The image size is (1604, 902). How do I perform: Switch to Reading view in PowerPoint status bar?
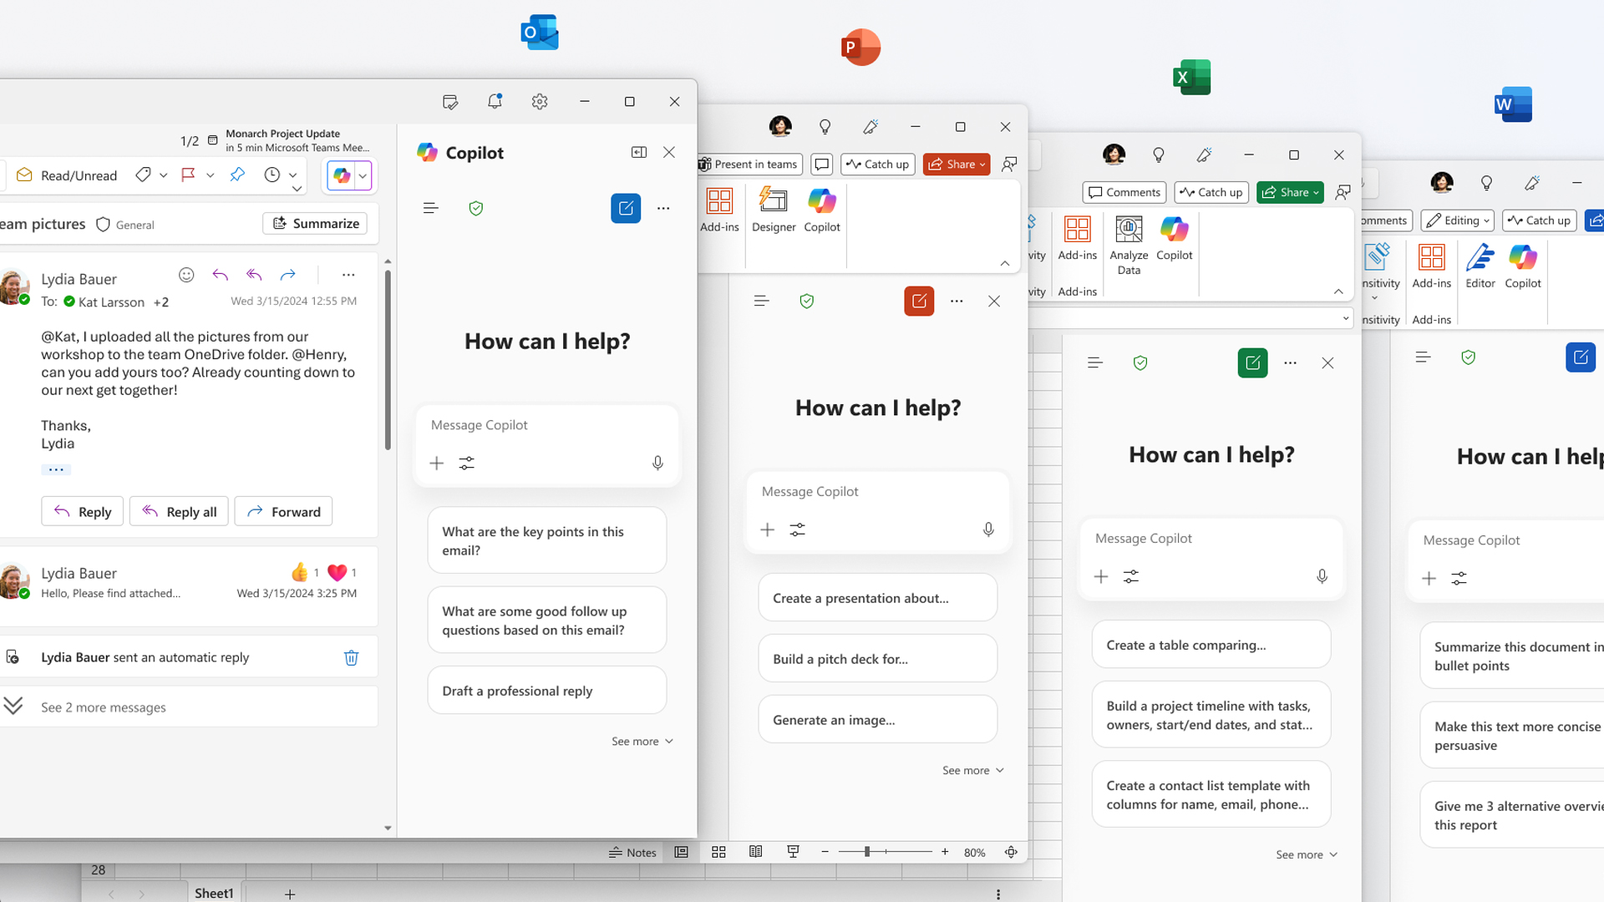[755, 852]
